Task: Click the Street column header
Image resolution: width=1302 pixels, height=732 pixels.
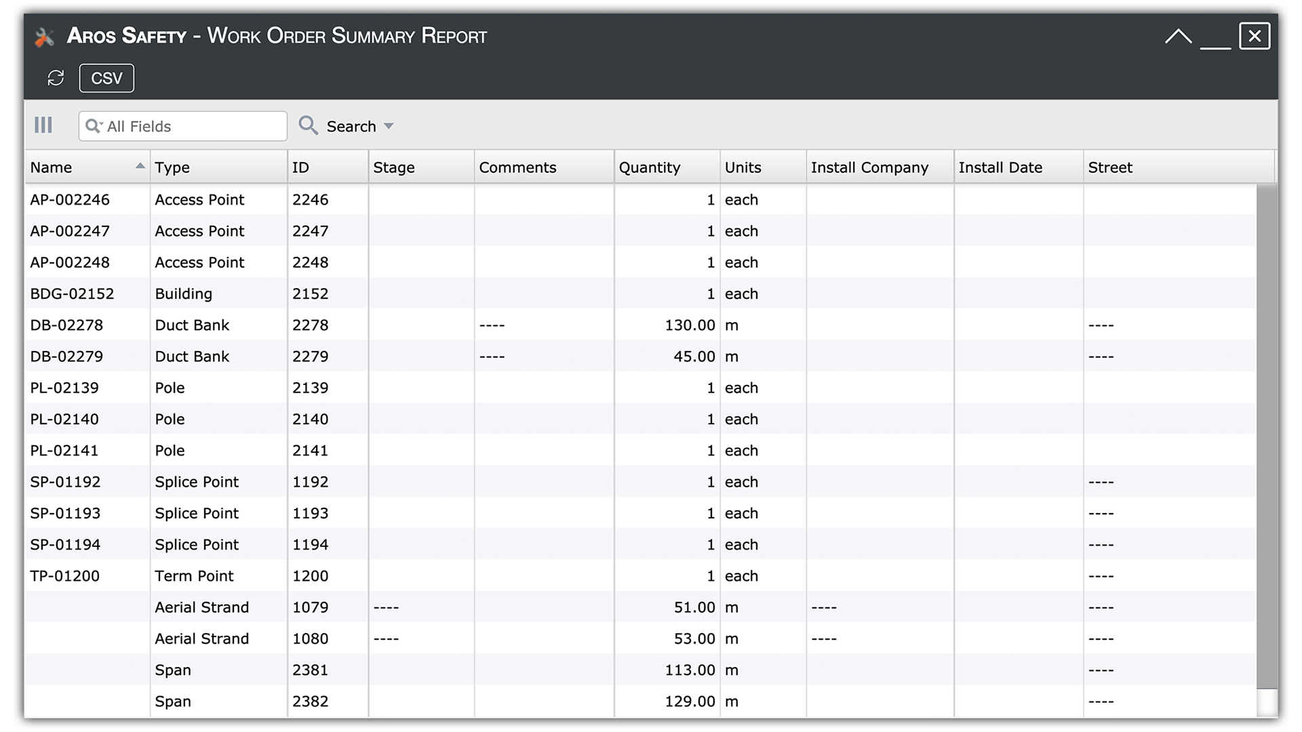Action: [x=1179, y=167]
